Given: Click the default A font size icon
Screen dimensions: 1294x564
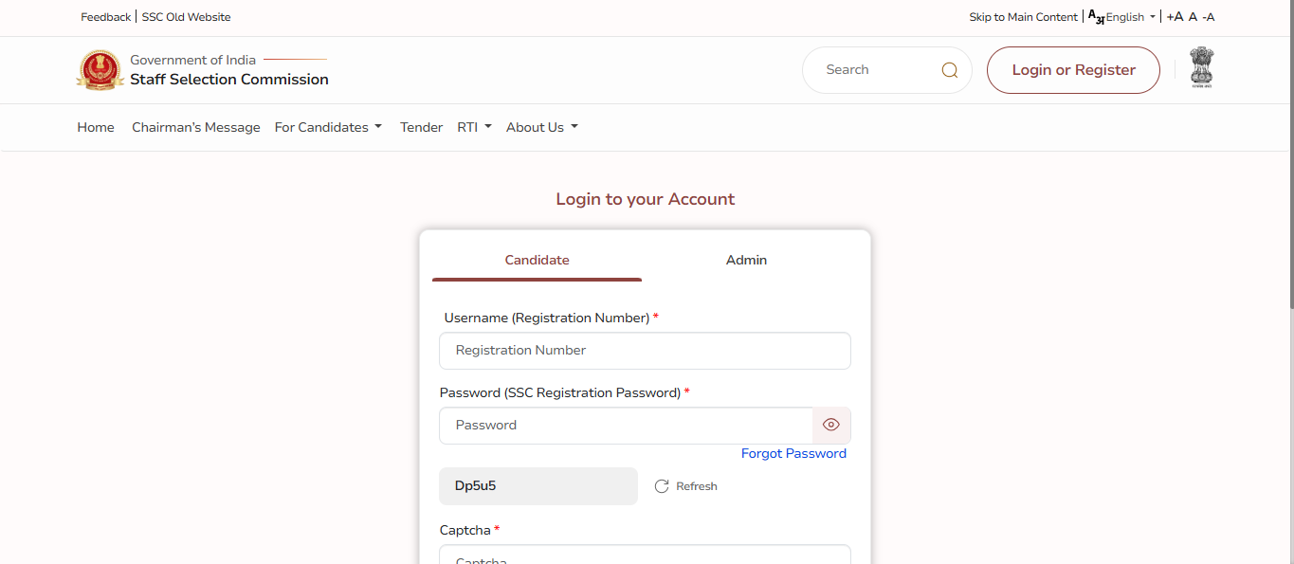Looking at the screenshot, I should [1192, 16].
